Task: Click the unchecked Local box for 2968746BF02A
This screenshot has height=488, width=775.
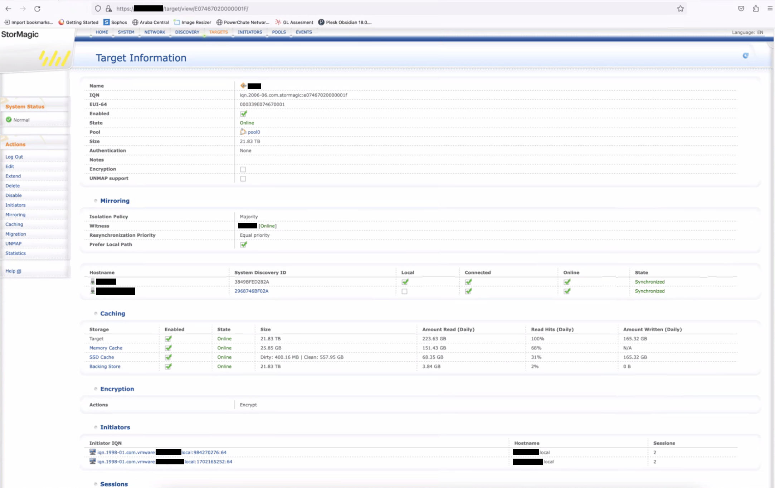Action: click(x=404, y=291)
